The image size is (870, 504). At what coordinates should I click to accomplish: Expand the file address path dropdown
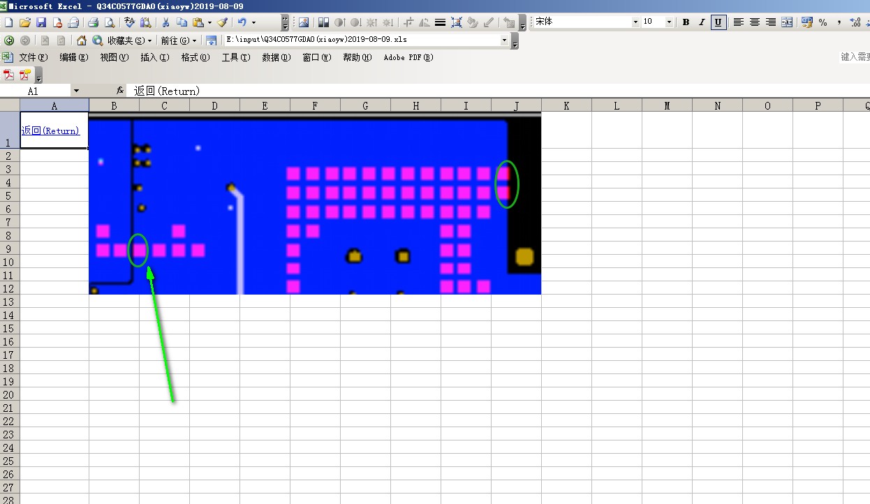click(x=504, y=40)
